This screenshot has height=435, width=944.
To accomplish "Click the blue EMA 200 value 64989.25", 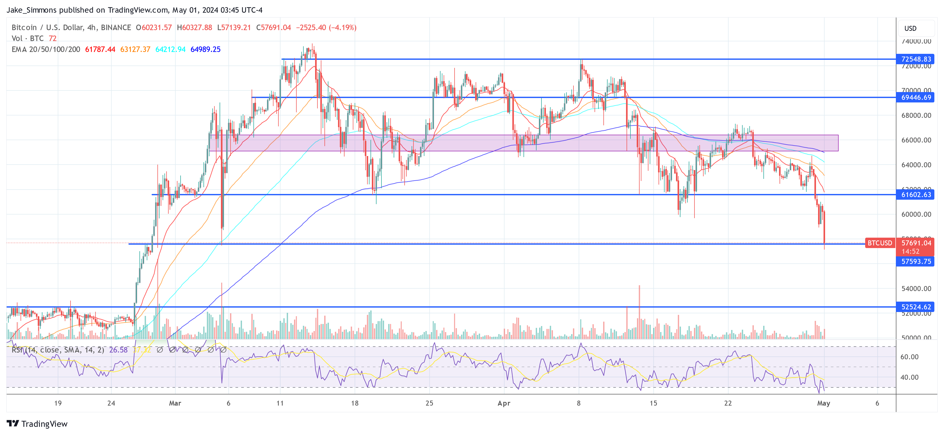I will (x=206, y=49).
